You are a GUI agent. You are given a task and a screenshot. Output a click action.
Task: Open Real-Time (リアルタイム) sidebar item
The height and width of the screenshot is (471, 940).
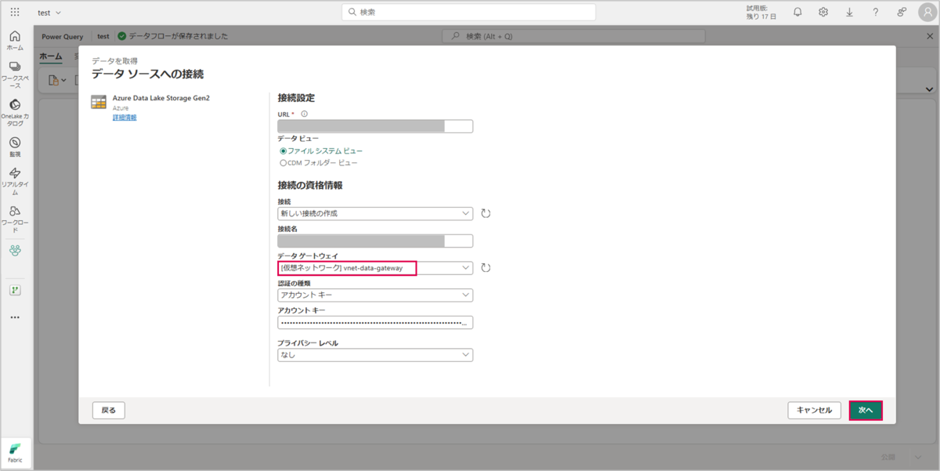click(15, 181)
